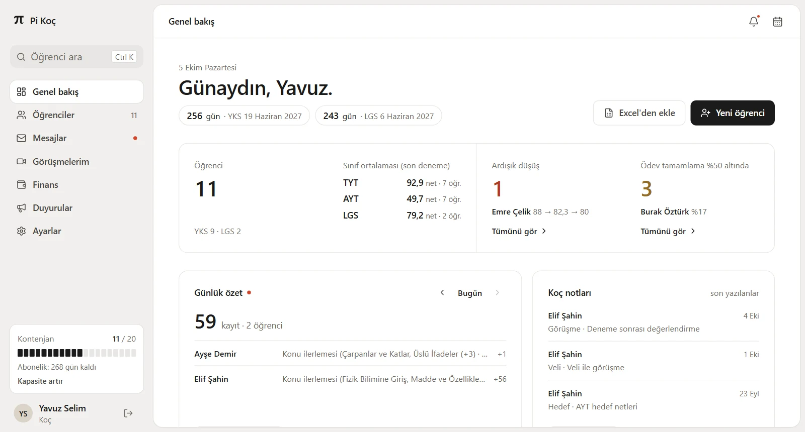
Task: Open Öğrenciler menu item
Action: coord(76,115)
